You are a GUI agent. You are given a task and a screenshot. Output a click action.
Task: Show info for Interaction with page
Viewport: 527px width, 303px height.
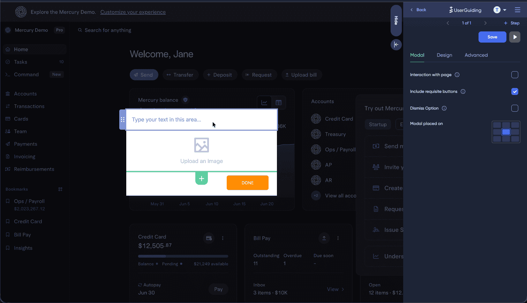click(x=457, y=75)
